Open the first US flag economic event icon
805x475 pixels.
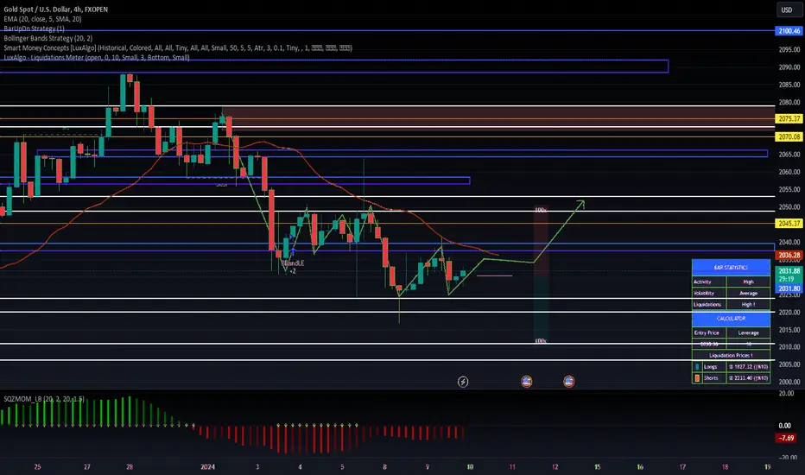526,381
